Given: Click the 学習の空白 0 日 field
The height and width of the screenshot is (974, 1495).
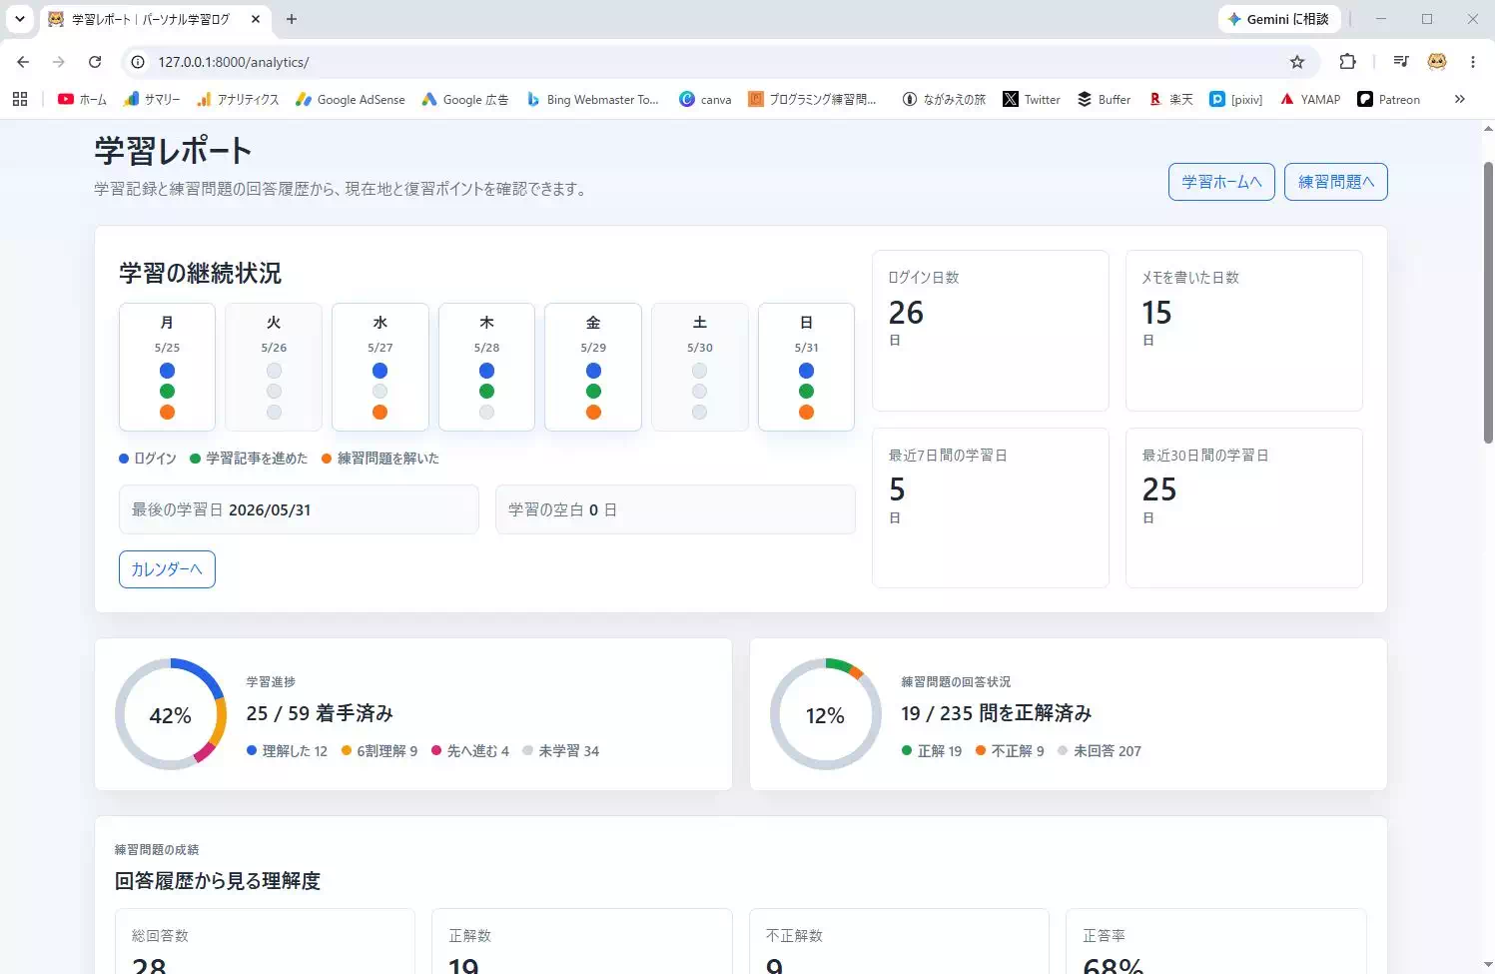Looking at the screenshot, I should 675,509.
